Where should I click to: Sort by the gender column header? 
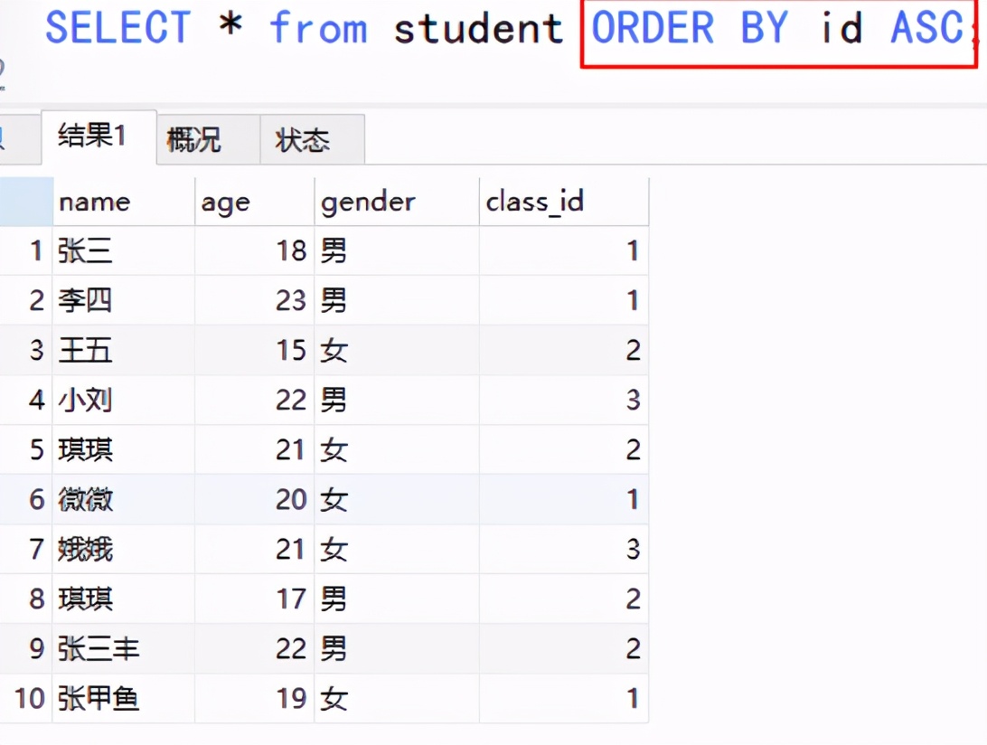click(x=397, y=202)
